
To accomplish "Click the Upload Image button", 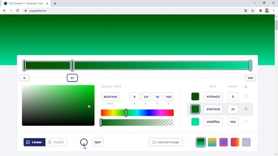I will (x=166, y=142).
